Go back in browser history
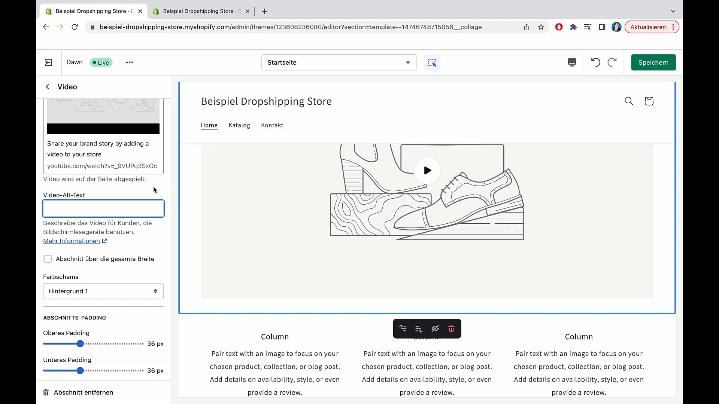 (x=46, y=27)
